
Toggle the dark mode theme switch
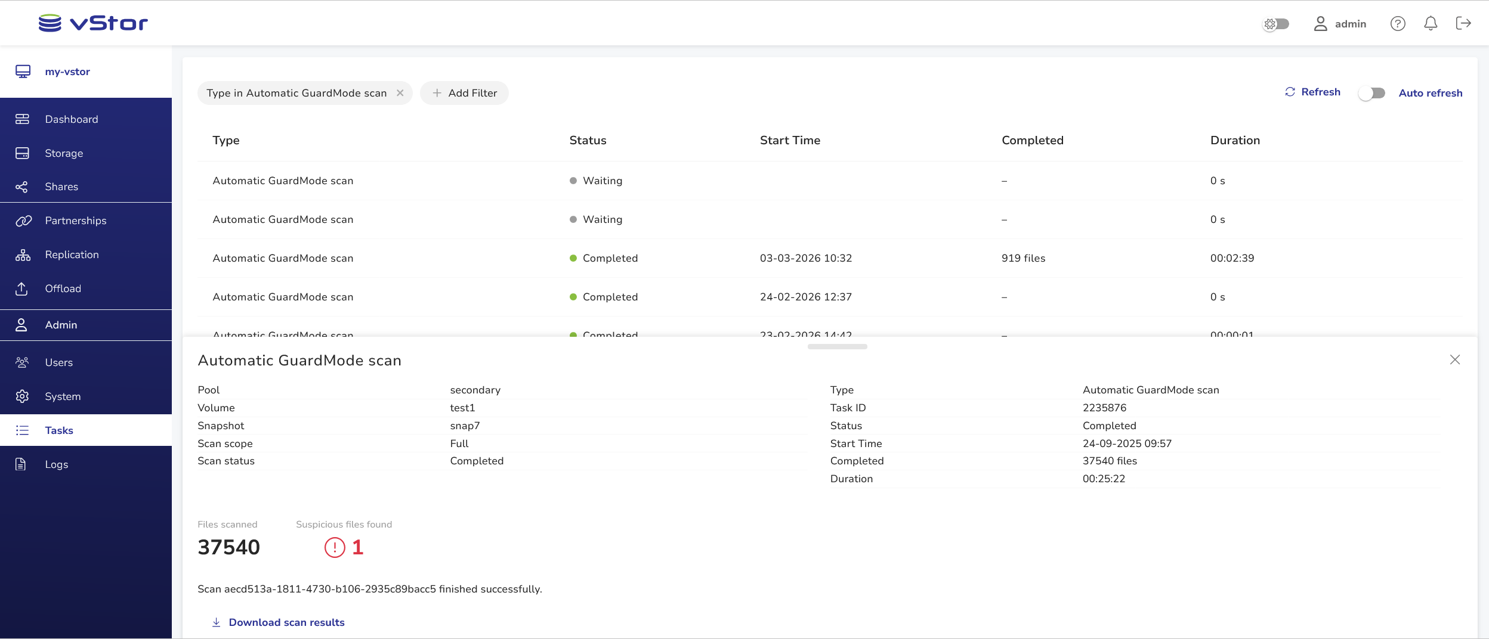point(1277,24)
